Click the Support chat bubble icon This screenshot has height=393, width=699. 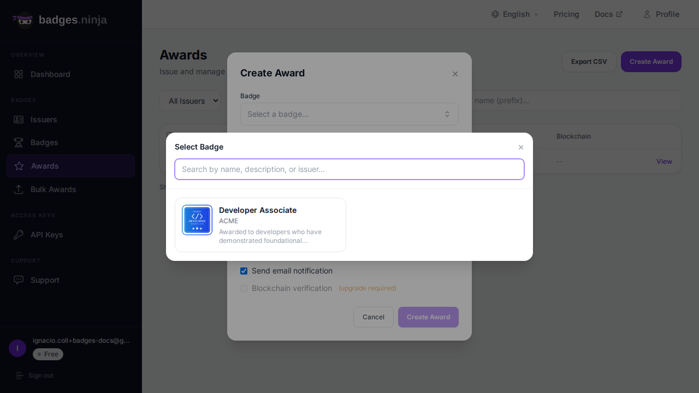pos(19,280)
